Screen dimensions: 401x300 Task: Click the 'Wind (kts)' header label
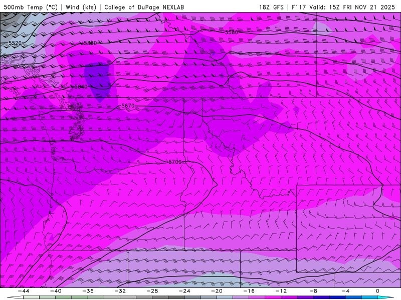click(x=81, y=7)
